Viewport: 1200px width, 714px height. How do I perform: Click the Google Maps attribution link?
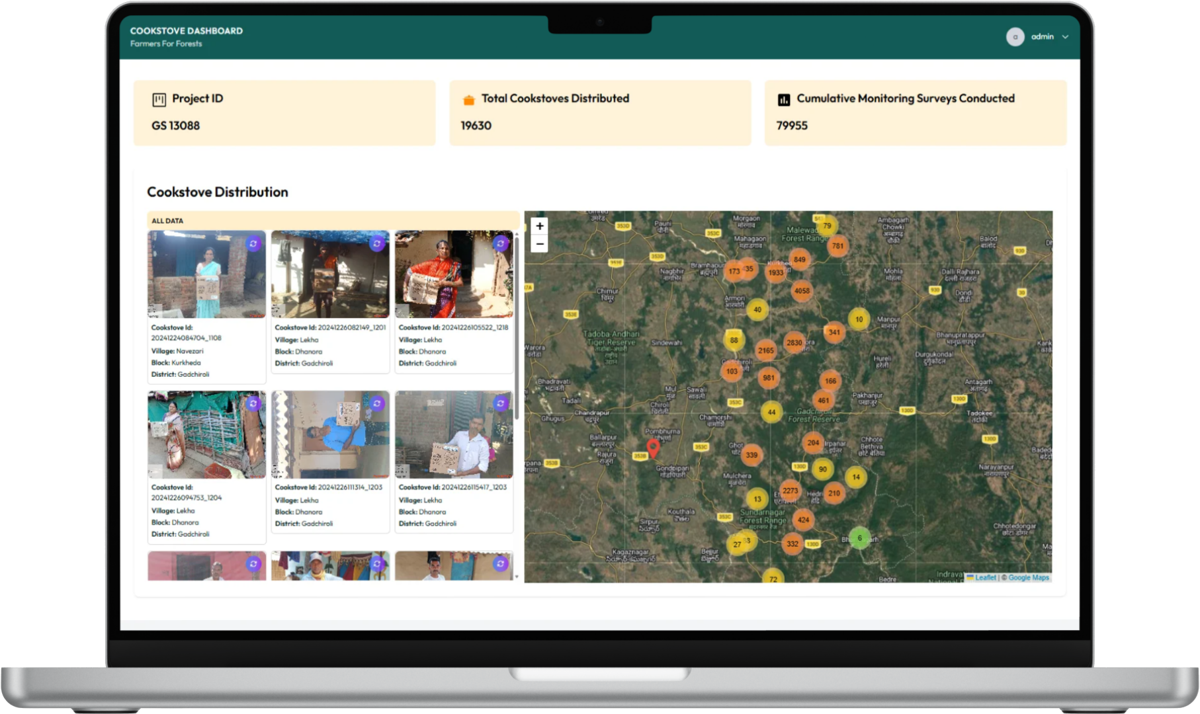[1029, 577]
